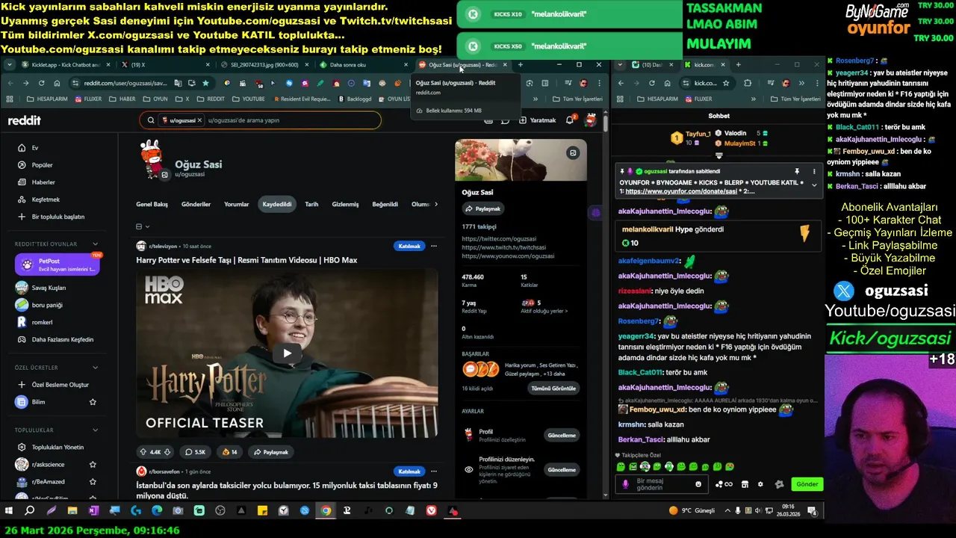Share profile via Paylaşmak button
The image size is (956, 538).
pyautogui.click(x=483, y=209)
